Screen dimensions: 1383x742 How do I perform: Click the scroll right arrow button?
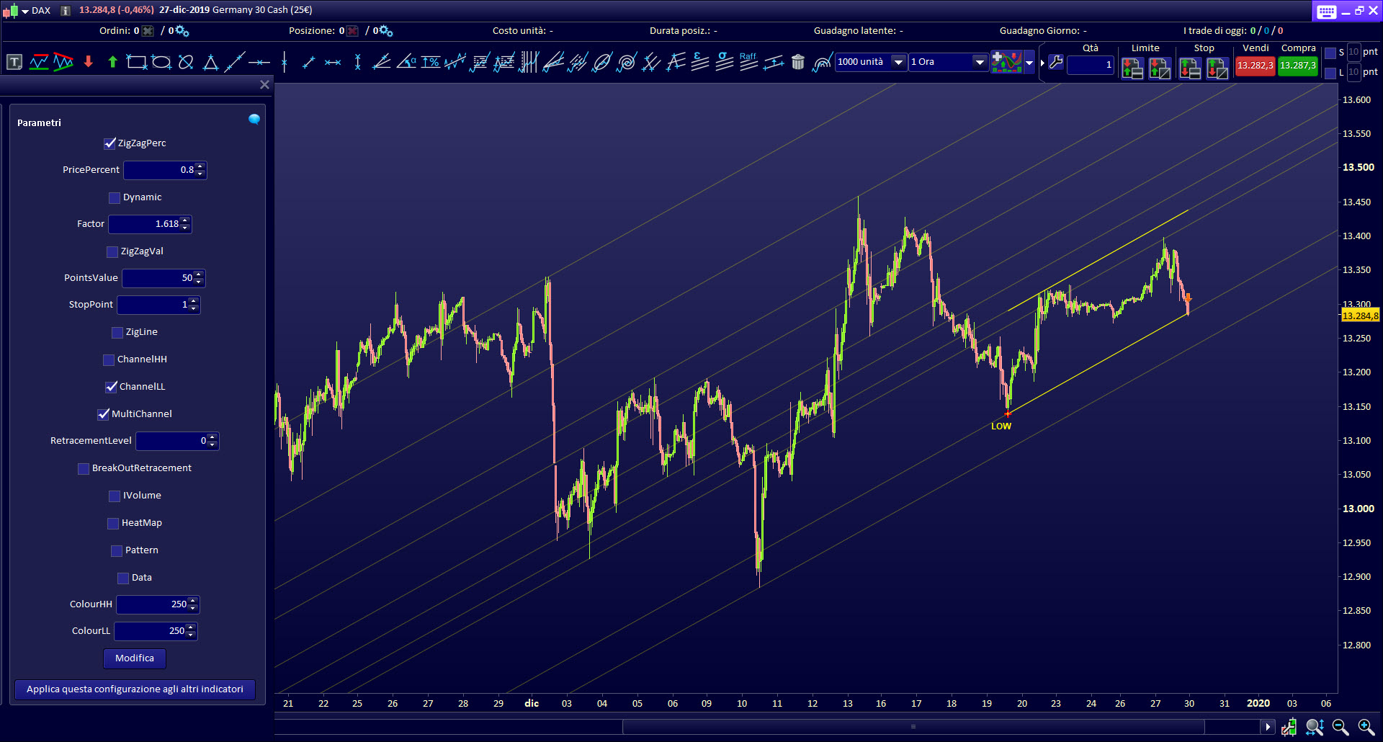(x=1268, y=727)
